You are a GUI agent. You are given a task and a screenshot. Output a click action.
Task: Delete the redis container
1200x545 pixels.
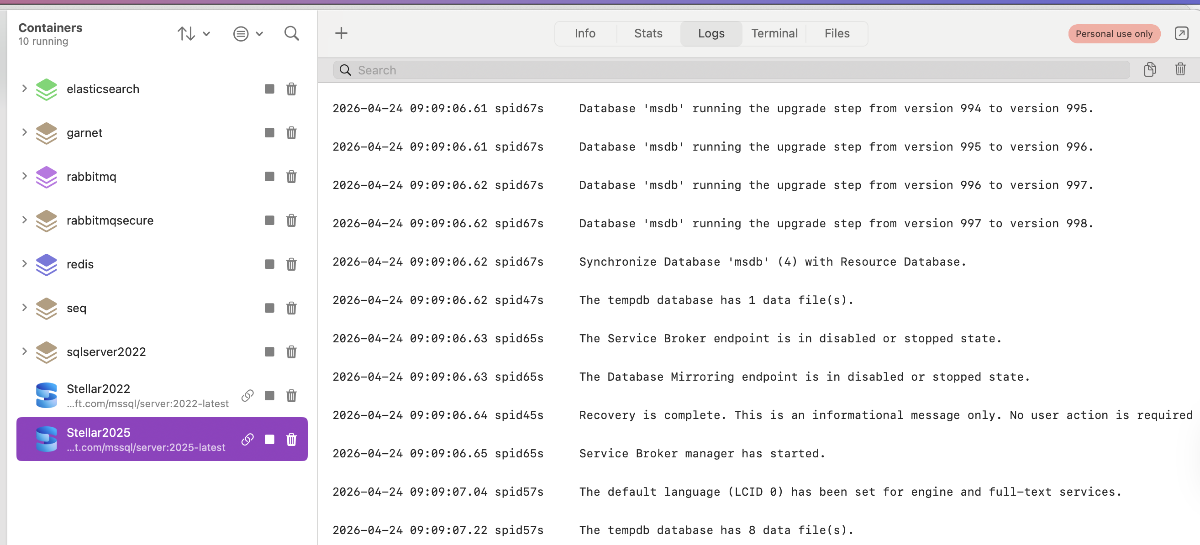pyautogui.click(x=291, y=264)
